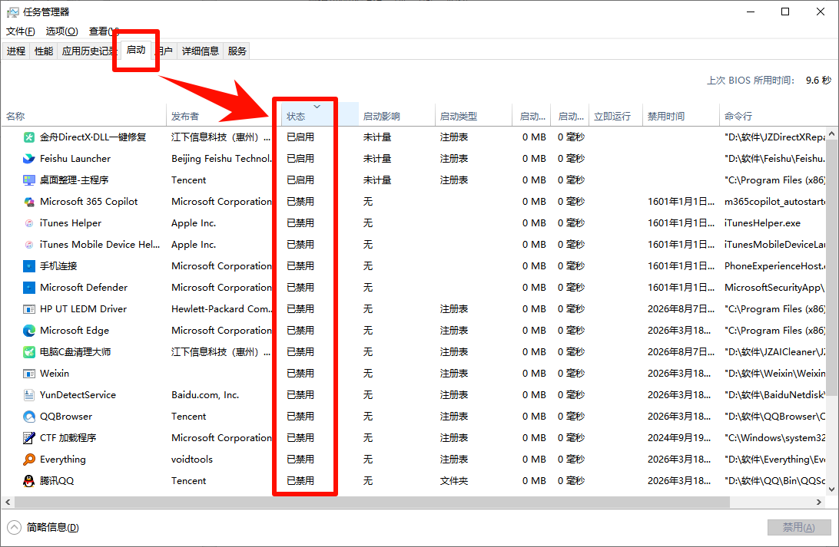Click the vertical scrollbar down arrow
This screenshot has height=547, width=839.
pos(831,489)
